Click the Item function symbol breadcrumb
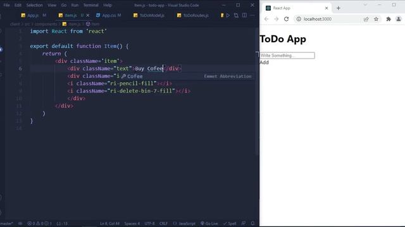This screenshot has height=227, width=405. (93, 24)
